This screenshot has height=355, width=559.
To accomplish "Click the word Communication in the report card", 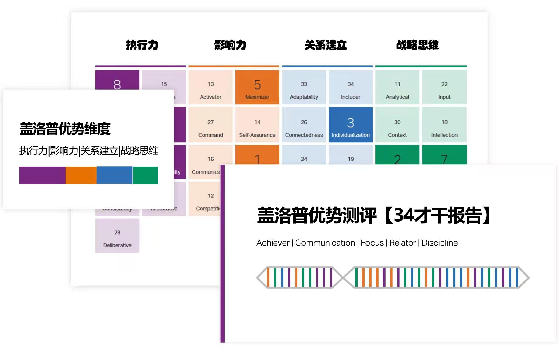I will tap(325, 243).
